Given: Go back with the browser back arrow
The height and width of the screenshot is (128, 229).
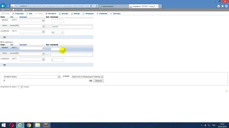Looking at the screenshot, I should pos(3,6).
